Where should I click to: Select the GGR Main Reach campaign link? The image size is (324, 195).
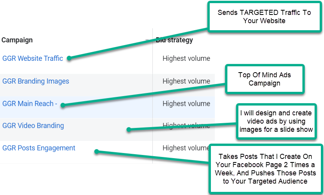[x=30, y=104]
